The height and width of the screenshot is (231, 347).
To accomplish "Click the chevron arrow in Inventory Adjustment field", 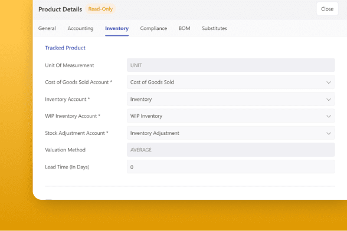I will [x=328, y=133].
